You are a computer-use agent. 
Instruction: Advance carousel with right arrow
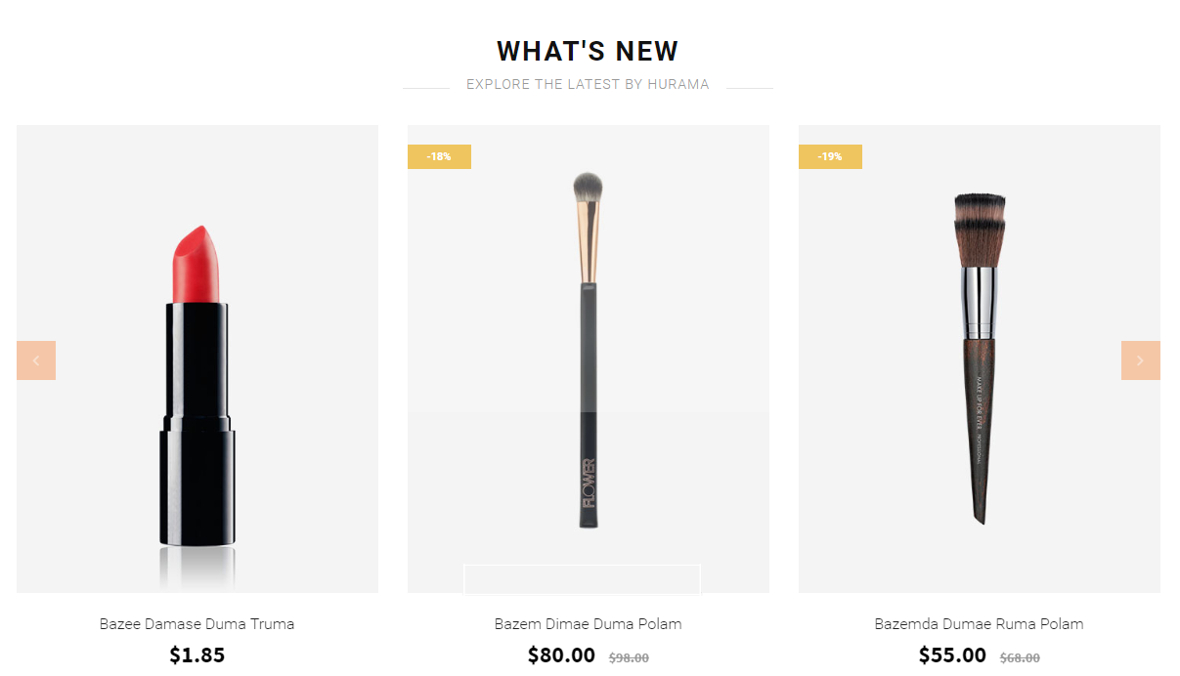coord(1140,360)
